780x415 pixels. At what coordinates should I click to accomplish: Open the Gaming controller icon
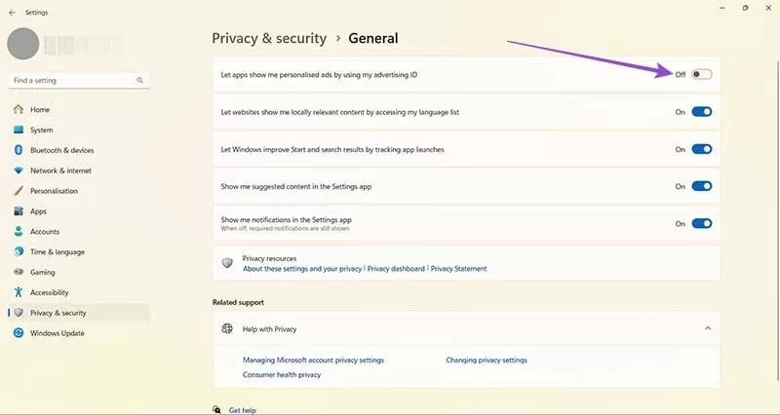[x=19, y=272]
